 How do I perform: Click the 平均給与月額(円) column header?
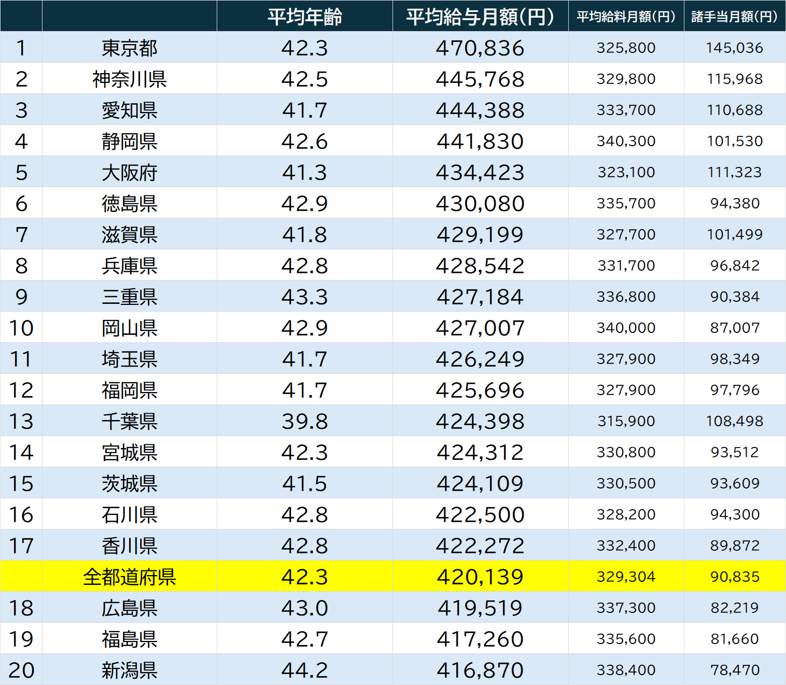tap(480, 17)
